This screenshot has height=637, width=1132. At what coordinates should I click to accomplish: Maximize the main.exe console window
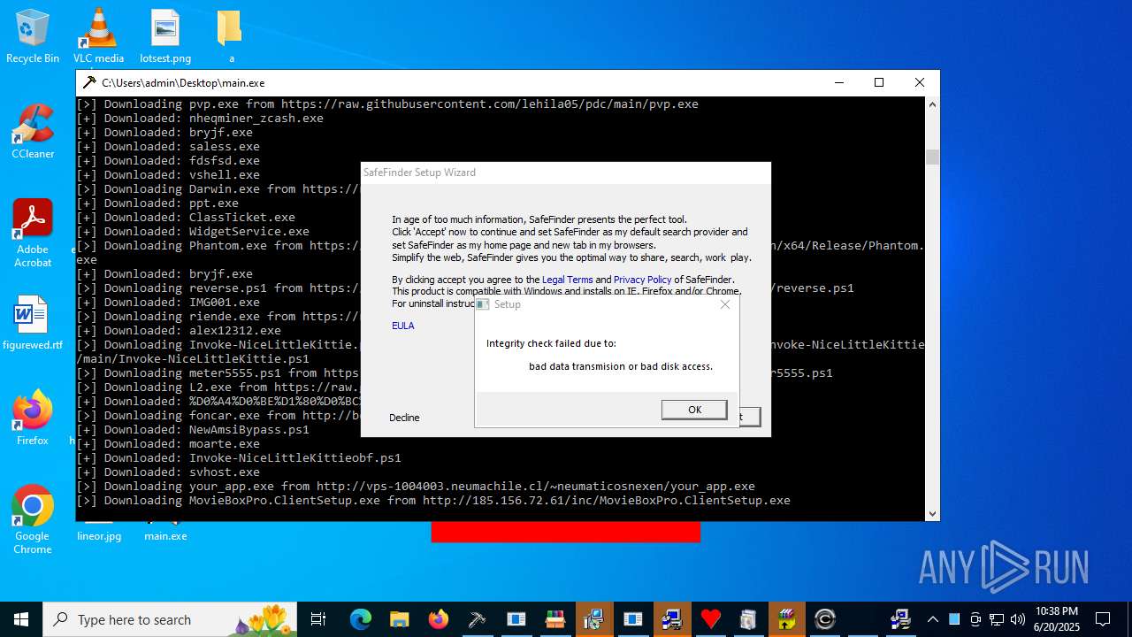(878, 83)
